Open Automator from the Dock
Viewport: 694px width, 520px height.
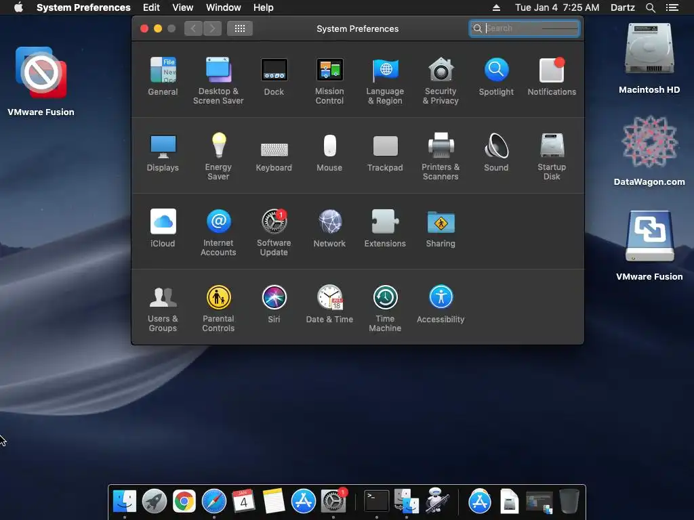point(436,502)
